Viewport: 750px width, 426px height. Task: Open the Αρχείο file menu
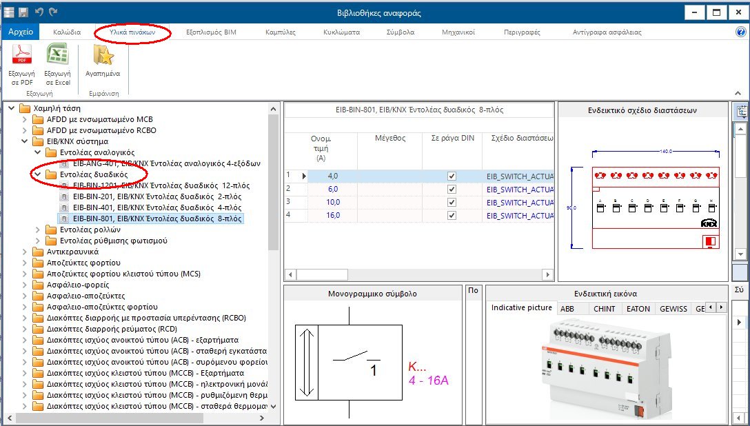pos(21,32)
